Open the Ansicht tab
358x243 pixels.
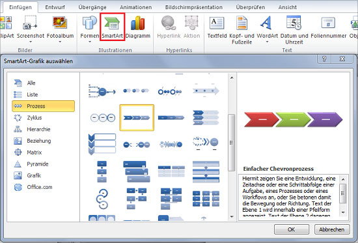(x=288, y=7)
